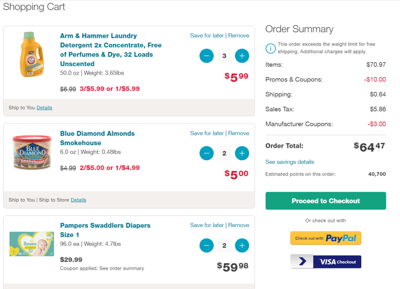Reduce Pampers Swaddlers Diapers quantity
This screenshot has height=289, width=400.
[x=207, y=246]
